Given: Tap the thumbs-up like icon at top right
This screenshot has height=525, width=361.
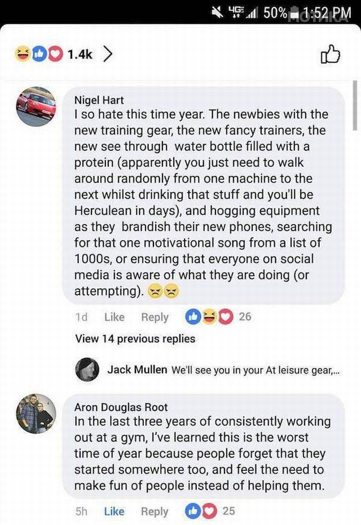Looking at the screenshot, I should pos(331,54).
